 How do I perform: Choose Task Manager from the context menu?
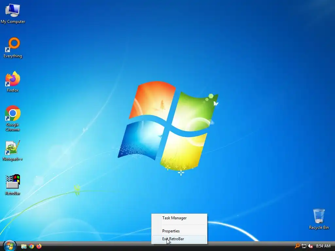tap(179, 218)
